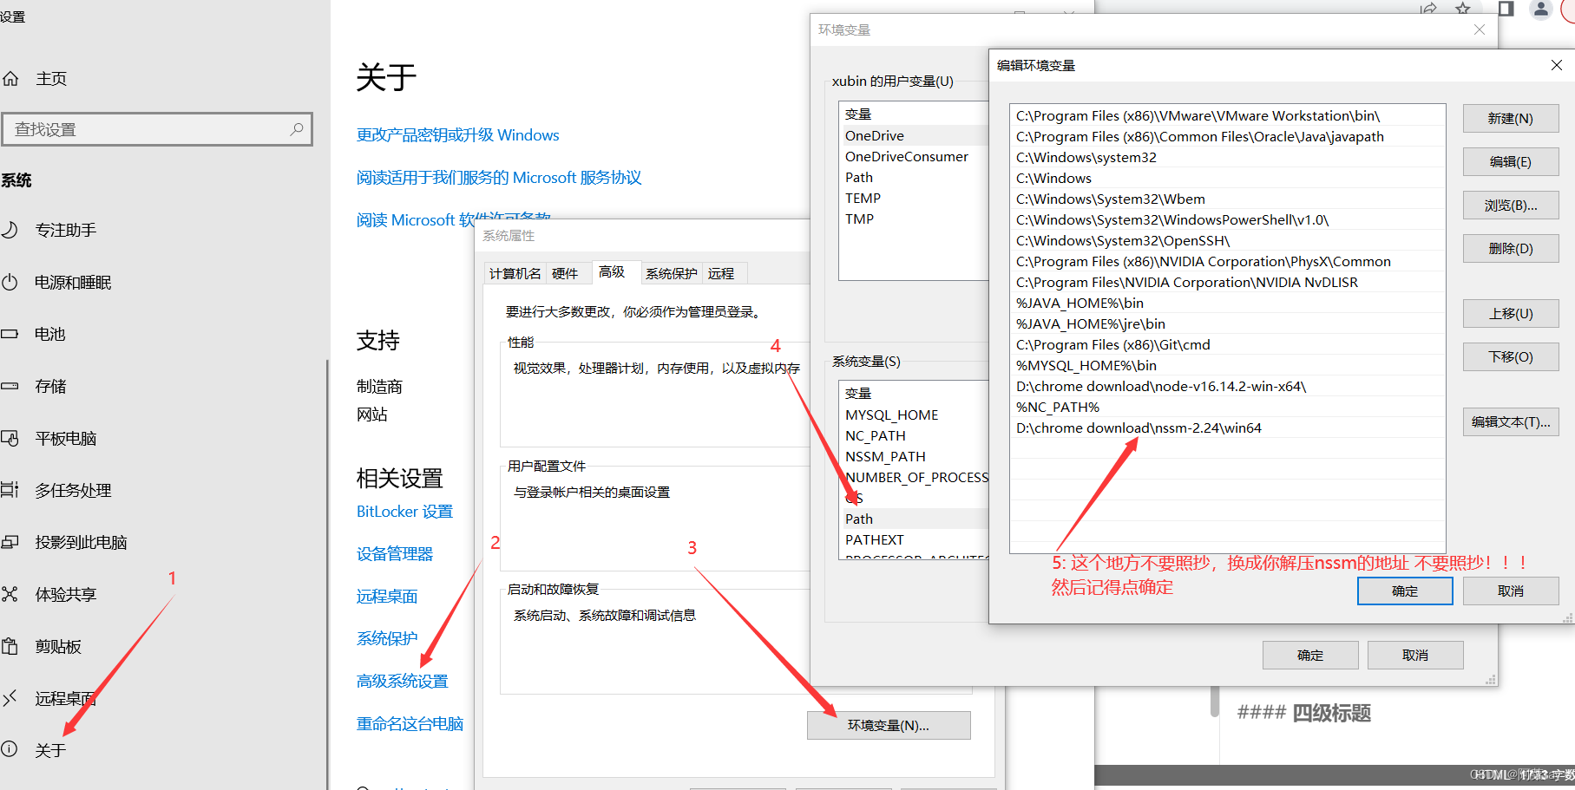Open the Multitasking icon entry
Screen dimensions: 1575x790
[x=10, y=490]
